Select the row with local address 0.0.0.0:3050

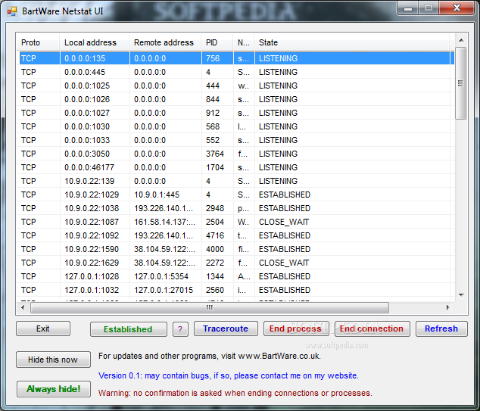235,154
